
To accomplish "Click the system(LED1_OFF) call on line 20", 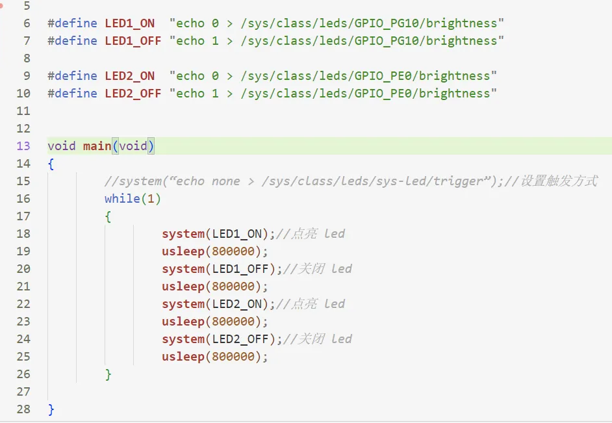I will pos(222,269).
